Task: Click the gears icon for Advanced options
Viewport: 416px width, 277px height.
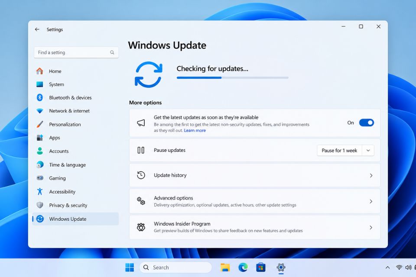Action: (141, 201)
